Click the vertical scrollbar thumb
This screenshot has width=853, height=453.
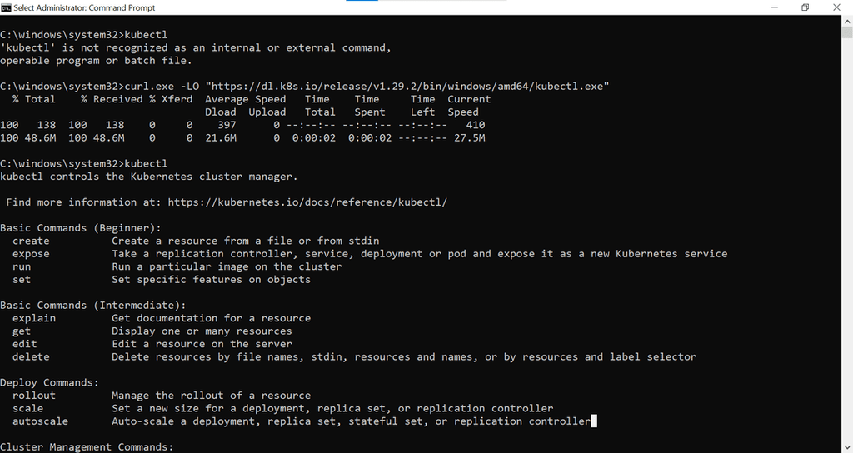(x=847, y=34)
